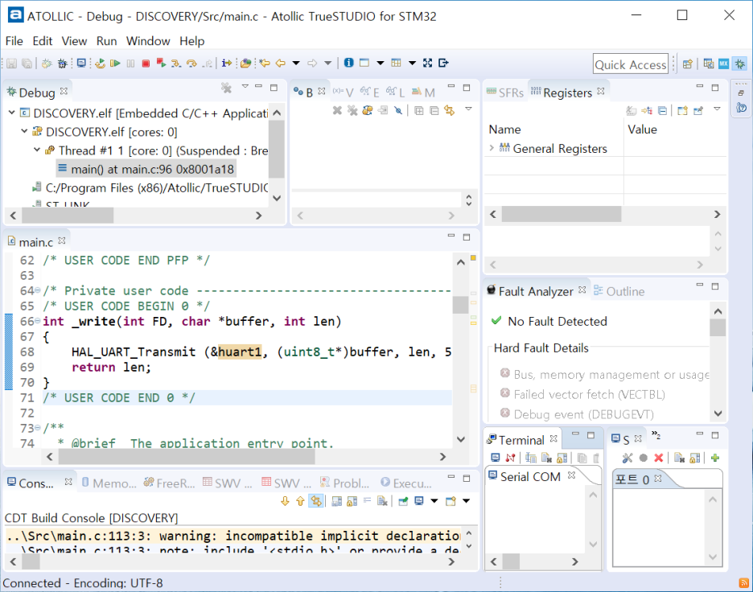Screen dimensions: 753x592
Task: Open the File menu
Action: (14, 41)
